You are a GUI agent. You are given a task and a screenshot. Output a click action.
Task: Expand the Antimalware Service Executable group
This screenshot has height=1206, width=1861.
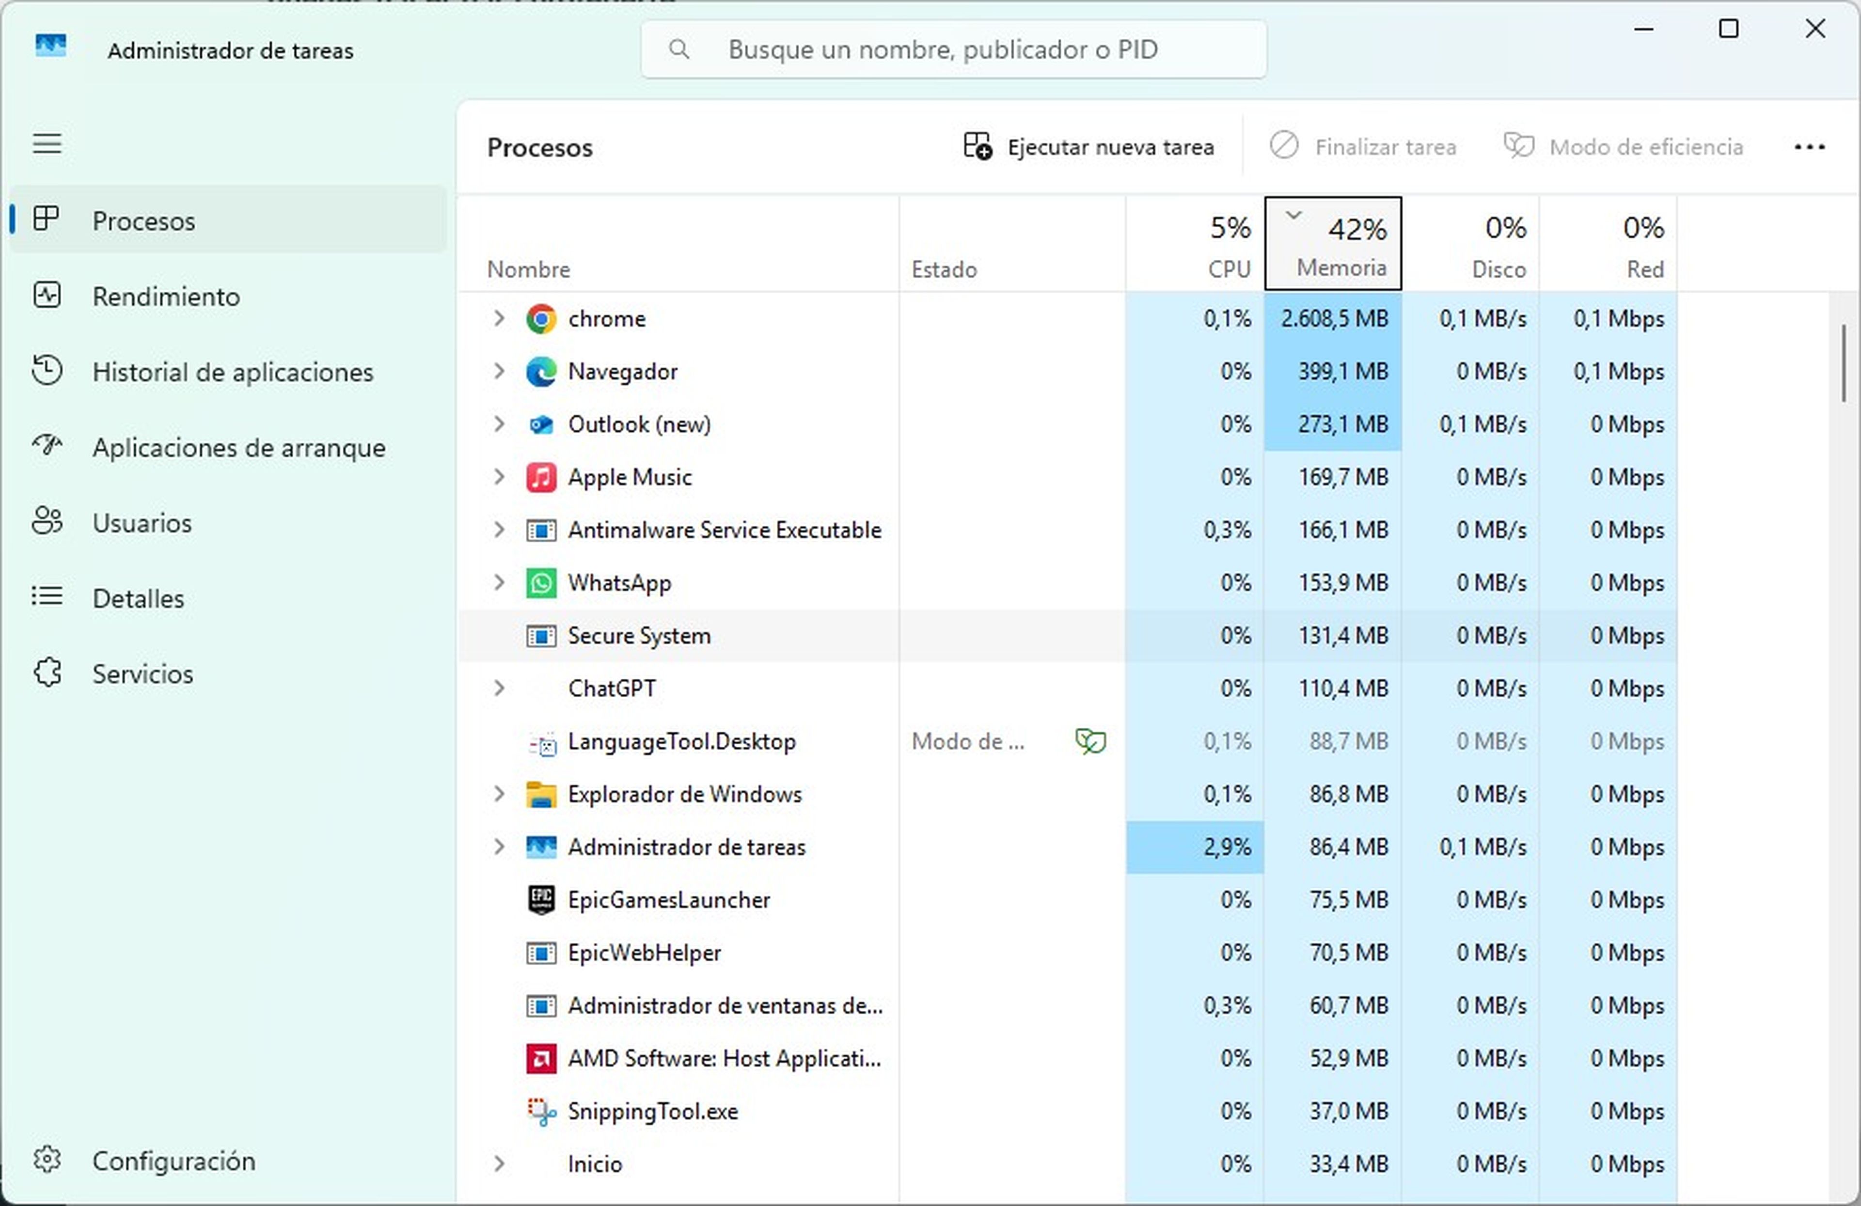(x=499, y=531)
